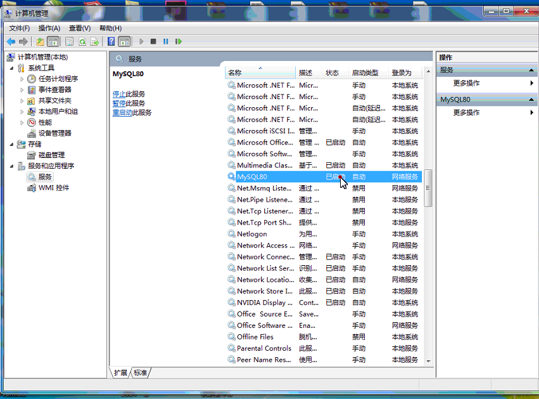This screenshot has width=539, height=399.
Task: Open the Help toolbar icon
Action: click(111, 42)
